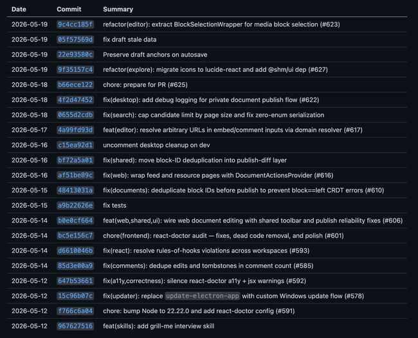Open commit link af51be89c
Screen dimensions: 418x338
tap(75, 175)
